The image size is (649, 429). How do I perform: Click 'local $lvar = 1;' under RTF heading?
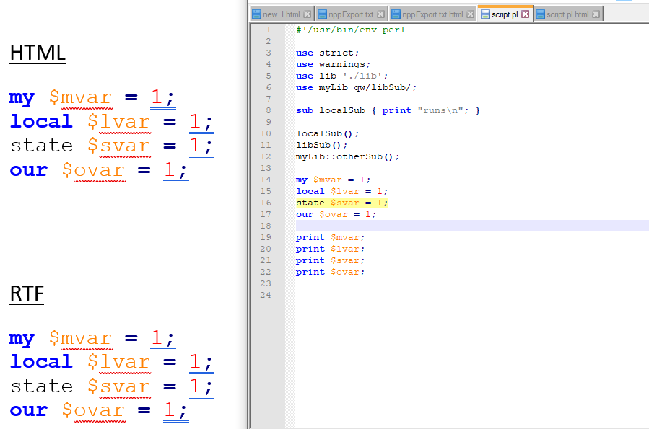click(112, 362)
